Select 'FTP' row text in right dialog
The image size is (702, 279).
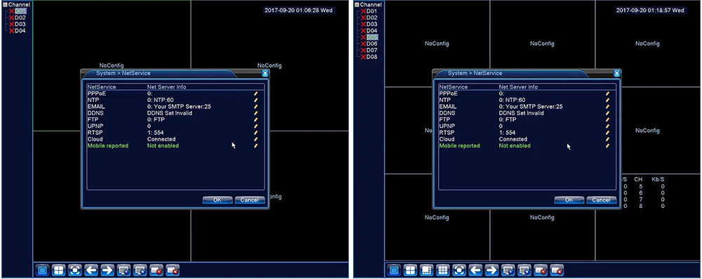click(444, 119)
